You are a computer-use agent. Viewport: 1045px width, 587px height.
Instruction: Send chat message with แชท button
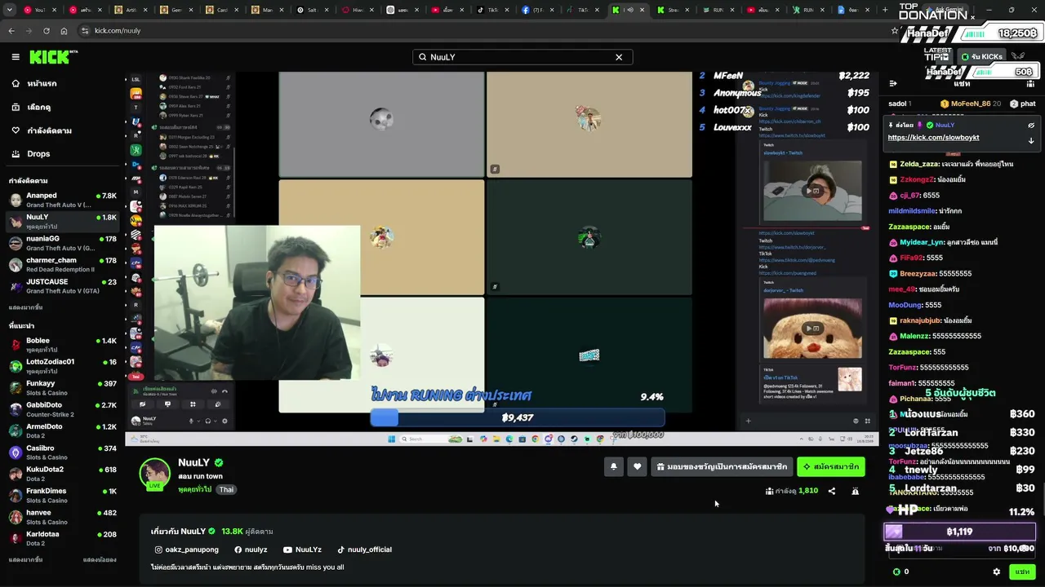point(1022,572)
